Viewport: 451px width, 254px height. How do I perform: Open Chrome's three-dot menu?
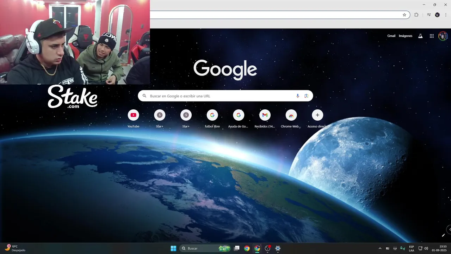[x=446, y=15]
